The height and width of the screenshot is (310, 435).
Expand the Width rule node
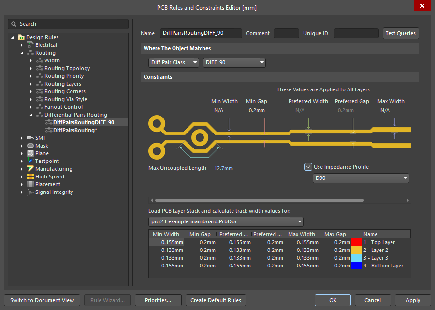tap(31, 60)
